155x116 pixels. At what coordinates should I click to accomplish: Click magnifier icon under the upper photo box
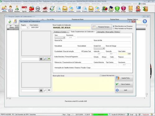click(x=45, y=59)
